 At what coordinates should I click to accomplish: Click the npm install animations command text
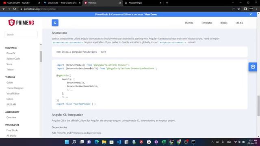tap(81, 52)
